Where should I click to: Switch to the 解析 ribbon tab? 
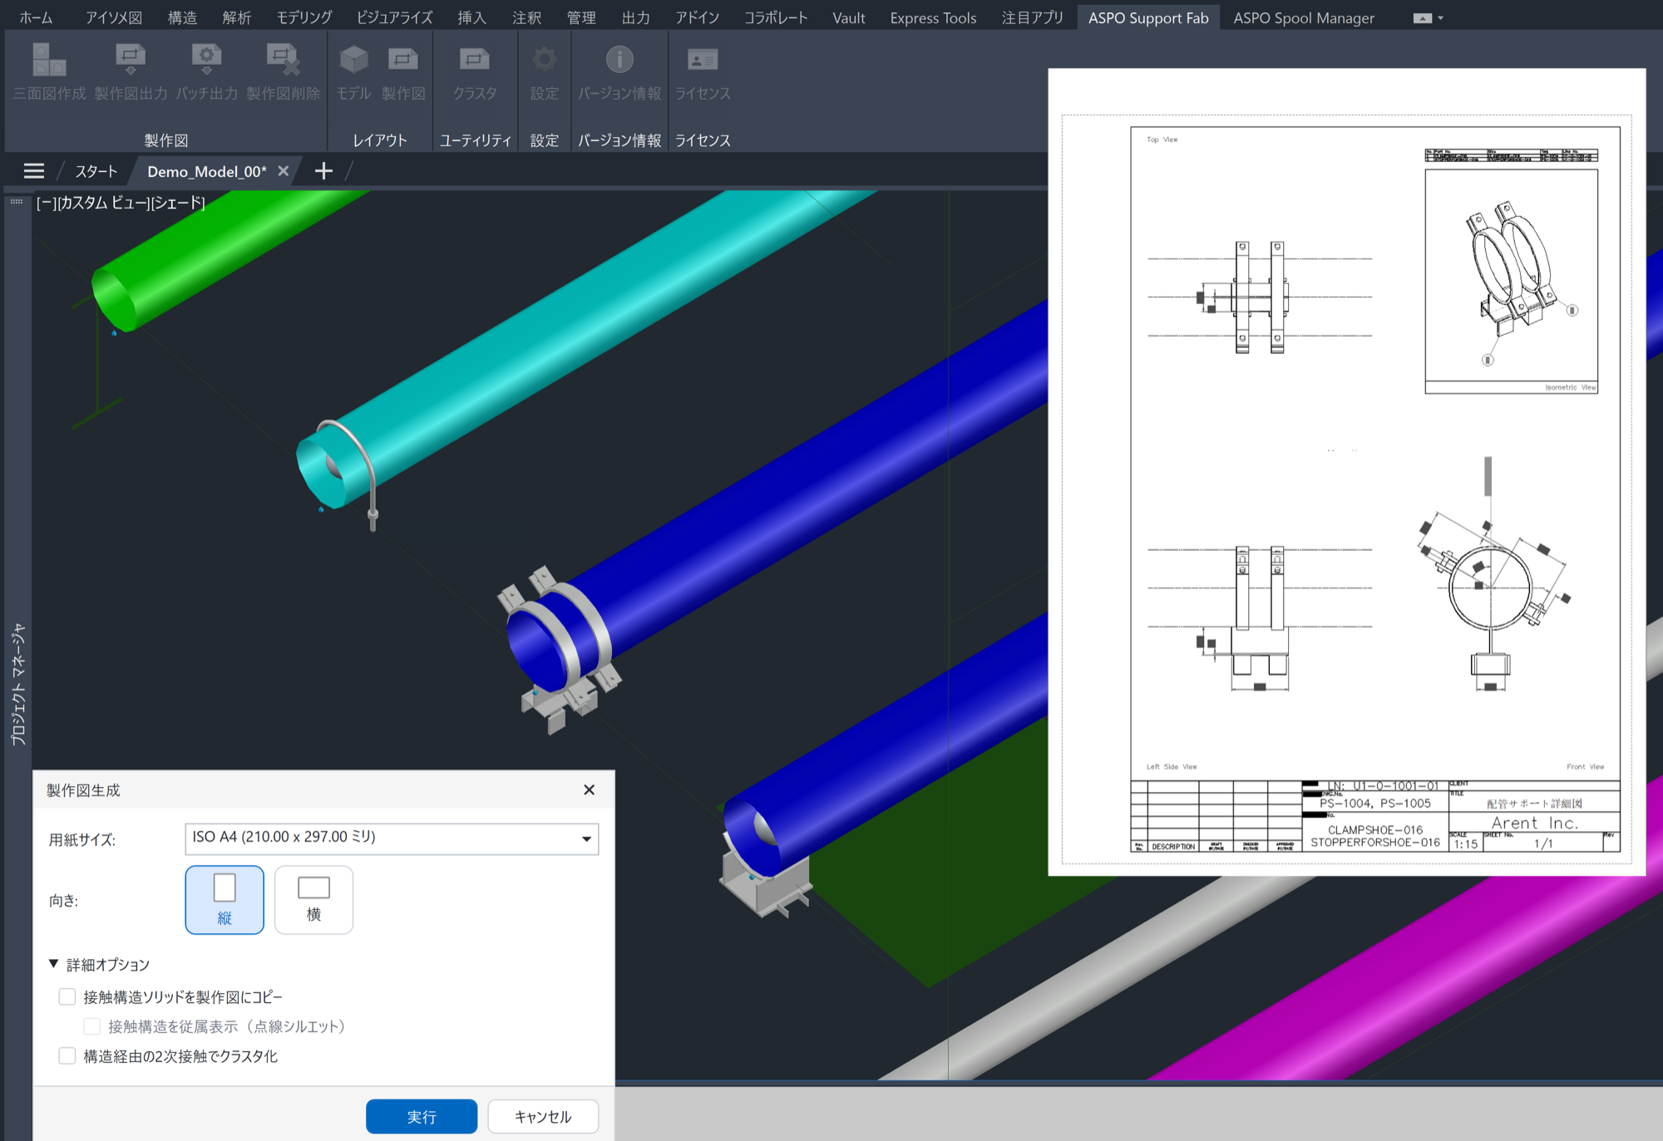coord(237,17)
